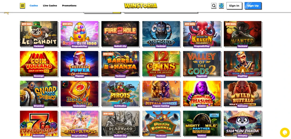Launch the Stormforged game thumbnail

161,34
